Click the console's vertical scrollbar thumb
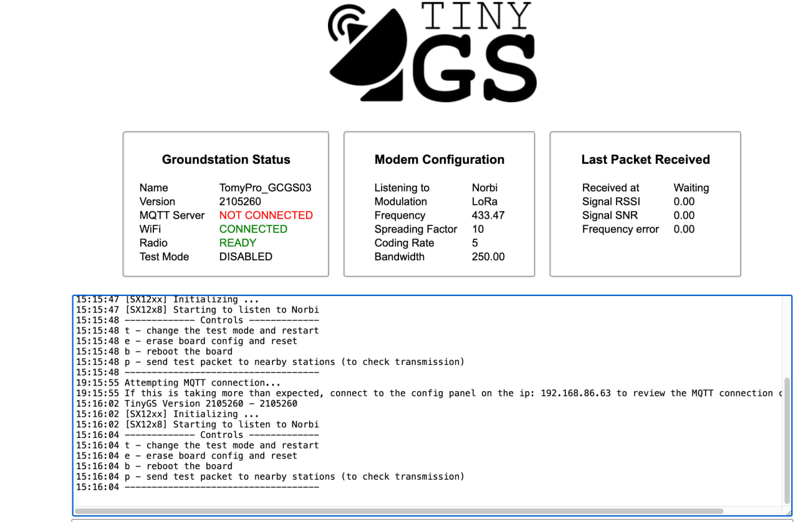This screenshot has height=522, width=798. [x=786, y=439]
